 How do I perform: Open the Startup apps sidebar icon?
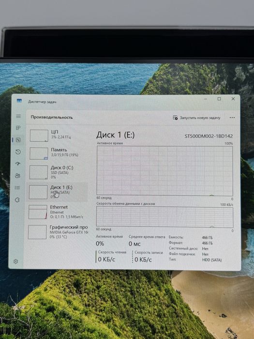(x=18, y=164)
